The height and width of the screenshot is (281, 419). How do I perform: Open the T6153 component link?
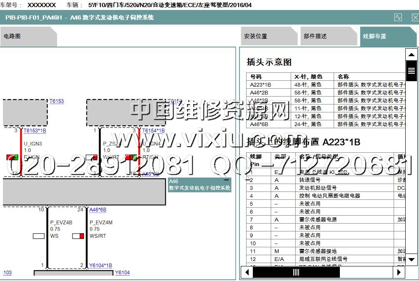[57, 101]
